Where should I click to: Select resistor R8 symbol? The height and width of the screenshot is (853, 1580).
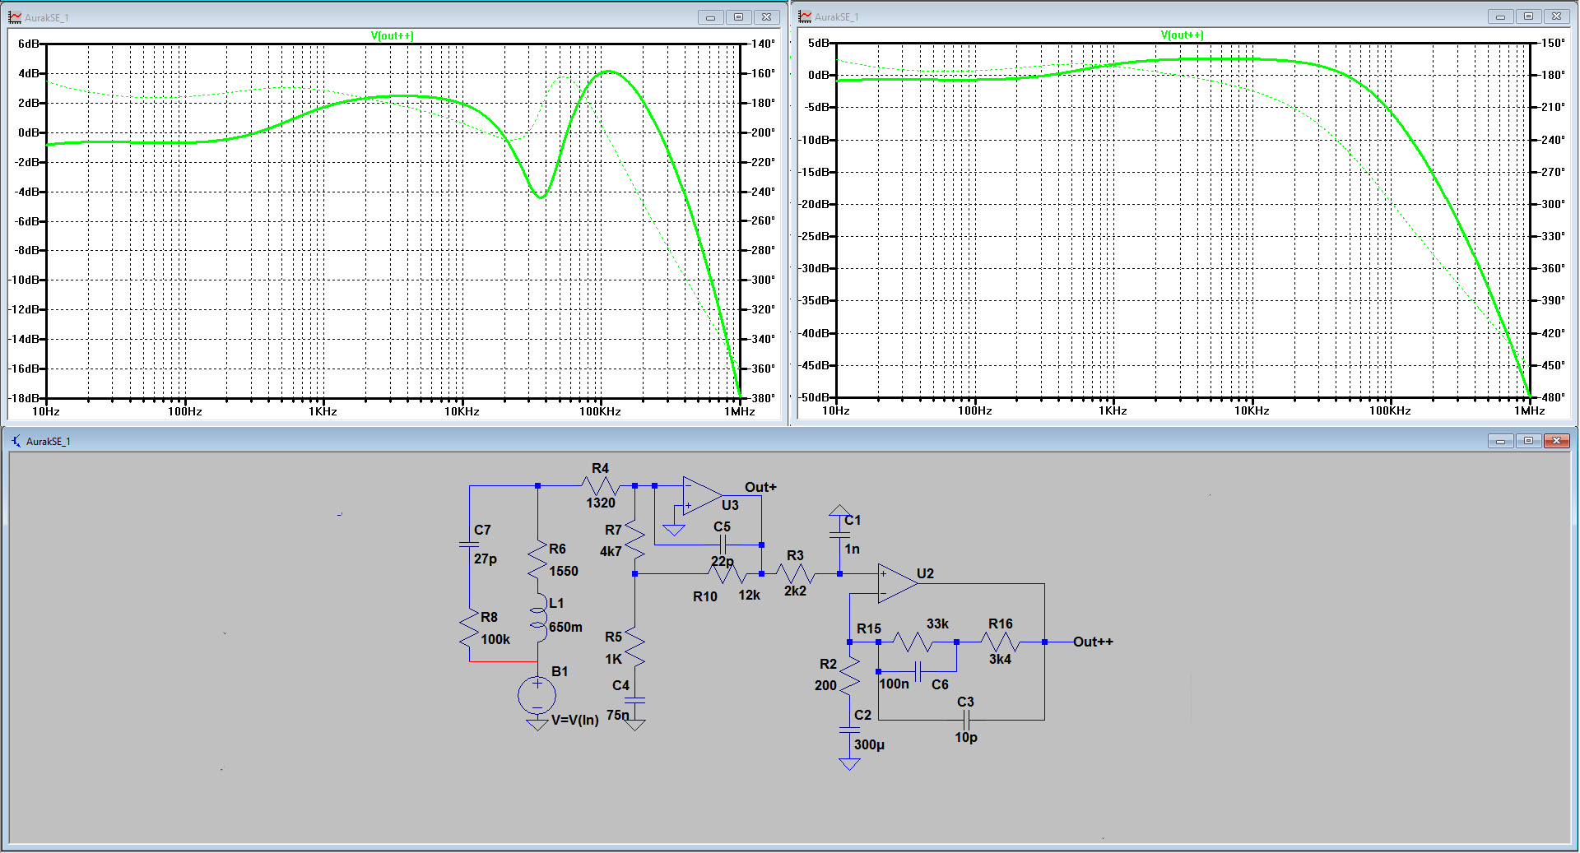(x=470, y=629)
